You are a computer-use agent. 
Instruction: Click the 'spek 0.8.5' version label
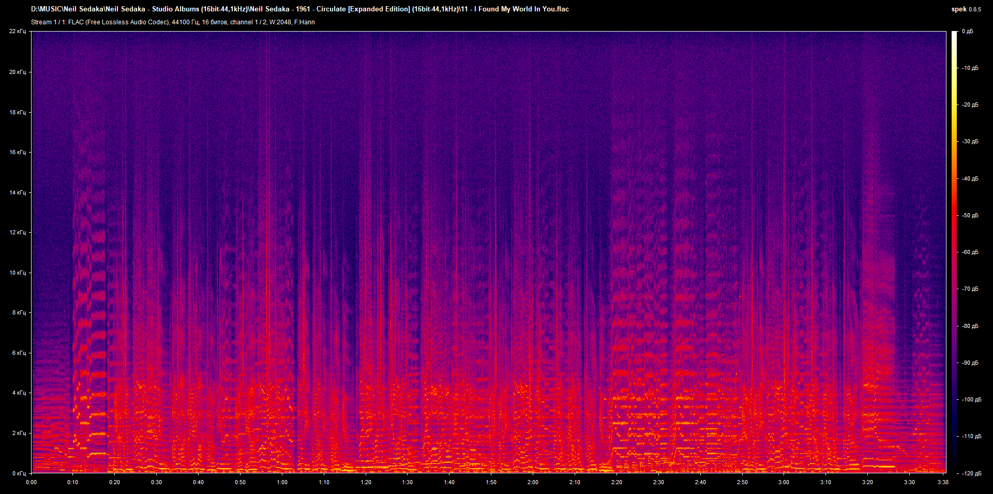click(966, 9)
